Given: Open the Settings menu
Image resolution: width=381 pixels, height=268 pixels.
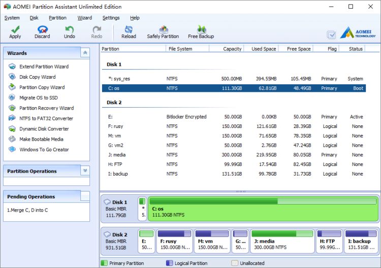Looking at the screenshot, I should coord(111,18).
